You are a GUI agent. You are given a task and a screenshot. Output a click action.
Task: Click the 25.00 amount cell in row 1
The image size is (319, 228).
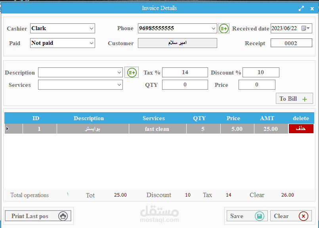tap(271, 128)
